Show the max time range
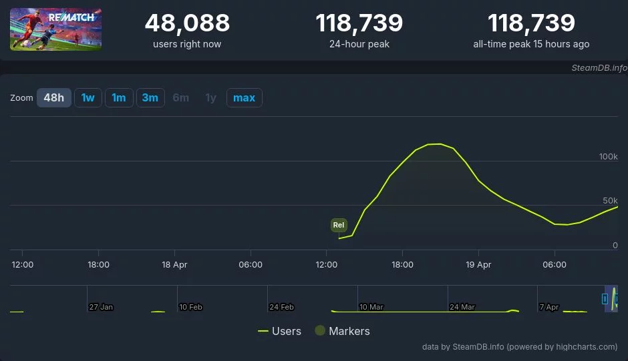Image resolution: width=628 pixels, height=361 pixels. pyautogui.click(x=245, y=97)
